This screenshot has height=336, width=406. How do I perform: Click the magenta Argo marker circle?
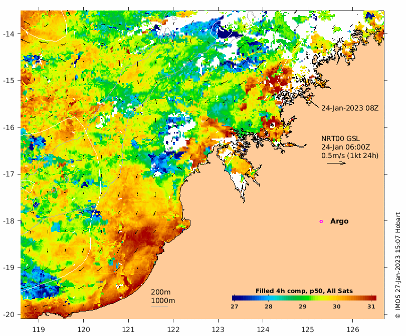[321, 221]
